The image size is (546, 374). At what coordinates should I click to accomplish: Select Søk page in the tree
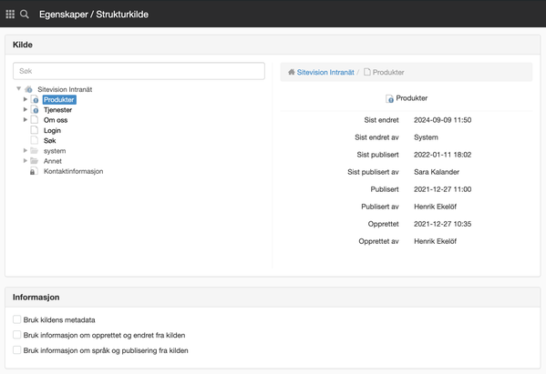point(49,140)
